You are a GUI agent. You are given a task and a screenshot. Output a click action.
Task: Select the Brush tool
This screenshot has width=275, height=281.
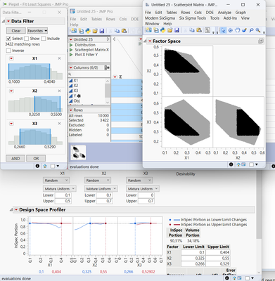coord(244,30)
